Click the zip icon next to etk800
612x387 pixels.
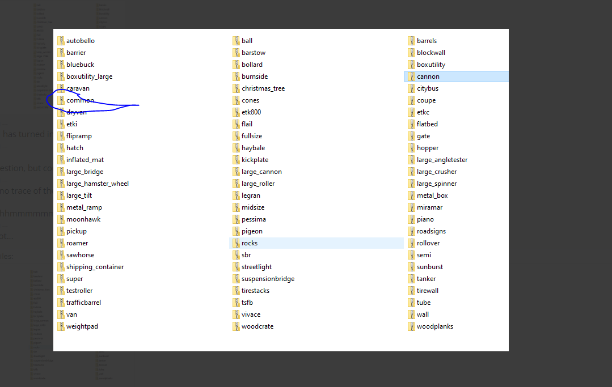pyautogui.click(x=236, y=112)
